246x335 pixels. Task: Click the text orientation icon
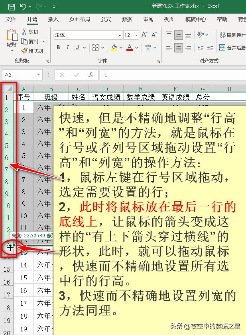click(201, 34)
